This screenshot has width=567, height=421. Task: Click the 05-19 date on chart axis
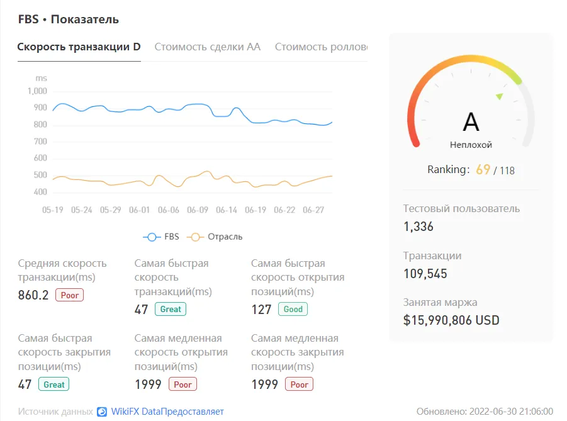(52, 210)
